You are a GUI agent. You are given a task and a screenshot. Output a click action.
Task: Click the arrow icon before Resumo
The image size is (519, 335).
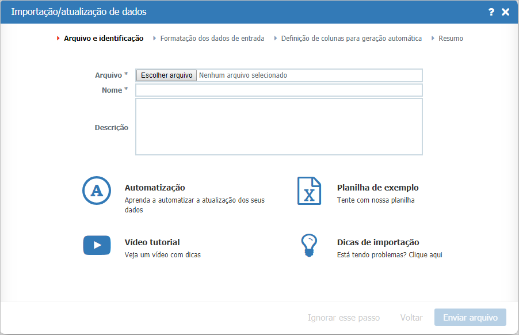click(x=434, y=38)
